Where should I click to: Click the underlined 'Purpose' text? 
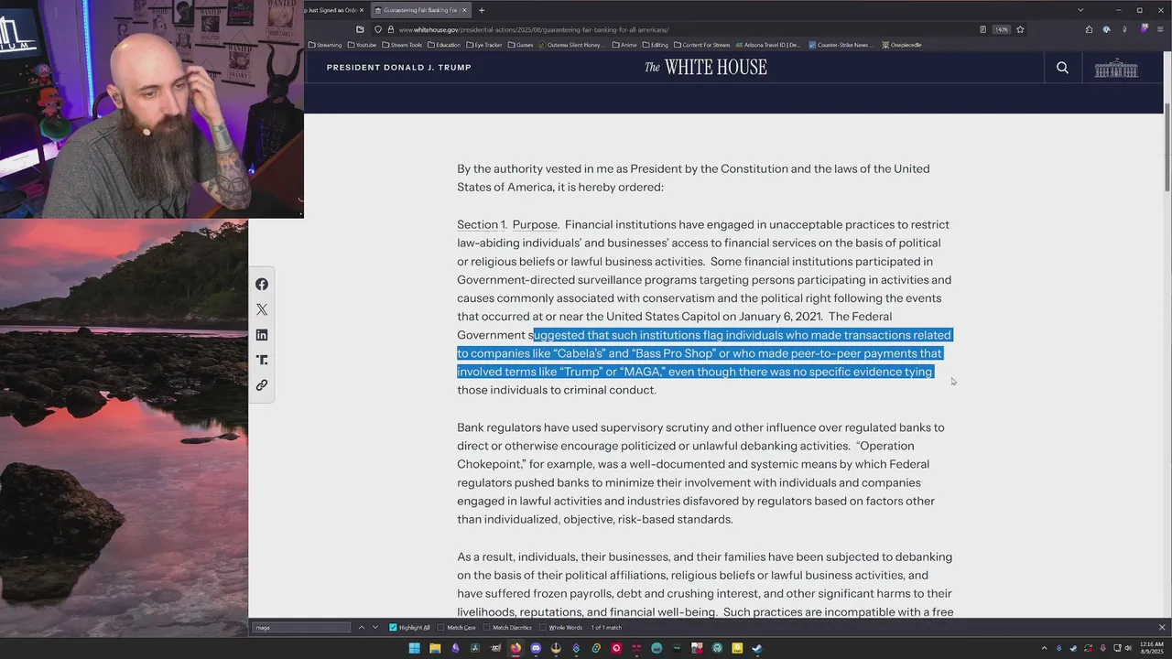(535, 225)
